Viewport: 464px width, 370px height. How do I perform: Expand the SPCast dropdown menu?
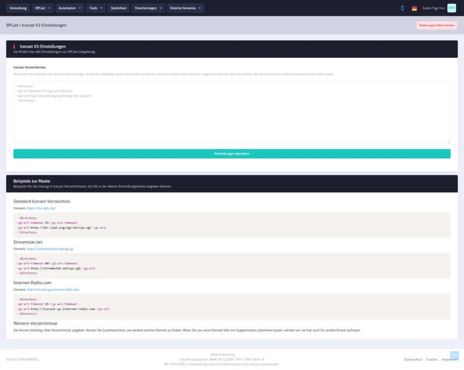click(x=42, y=8)
